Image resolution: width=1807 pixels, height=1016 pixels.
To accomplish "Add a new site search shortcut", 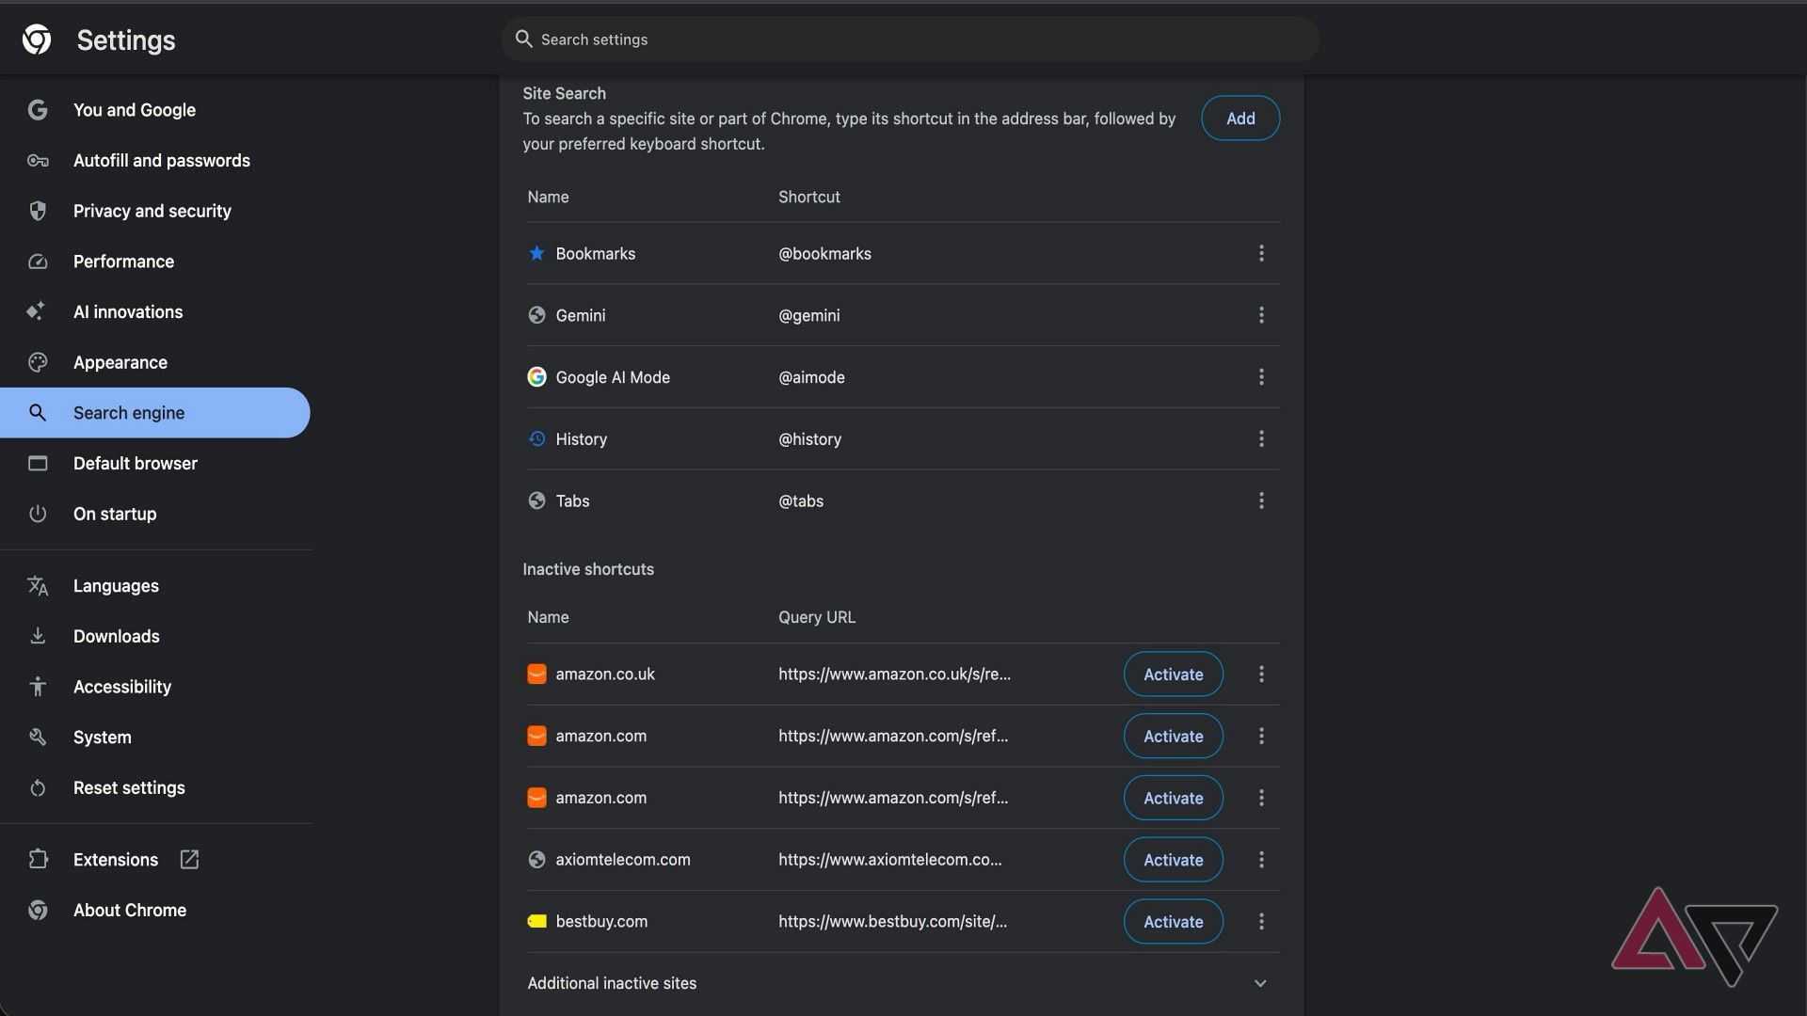I will coord(1240,119).
